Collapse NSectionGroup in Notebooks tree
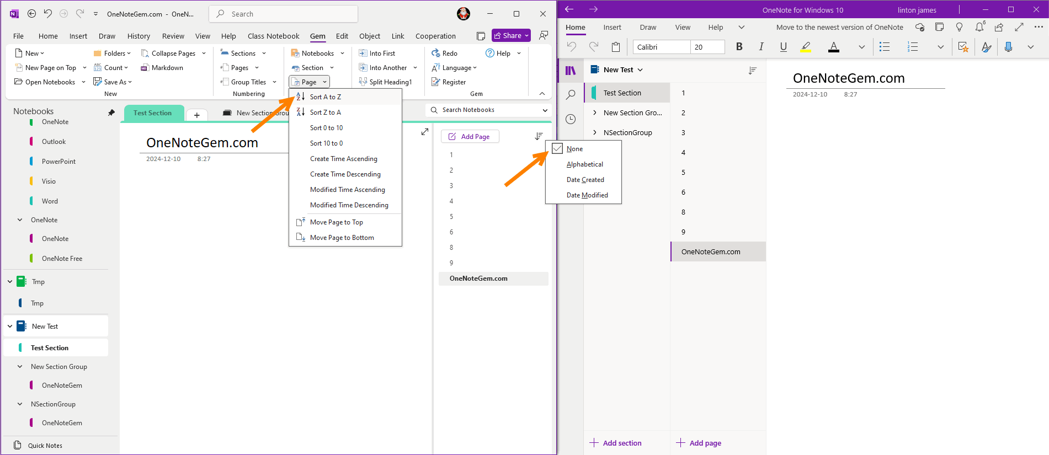 pos(20,404)
